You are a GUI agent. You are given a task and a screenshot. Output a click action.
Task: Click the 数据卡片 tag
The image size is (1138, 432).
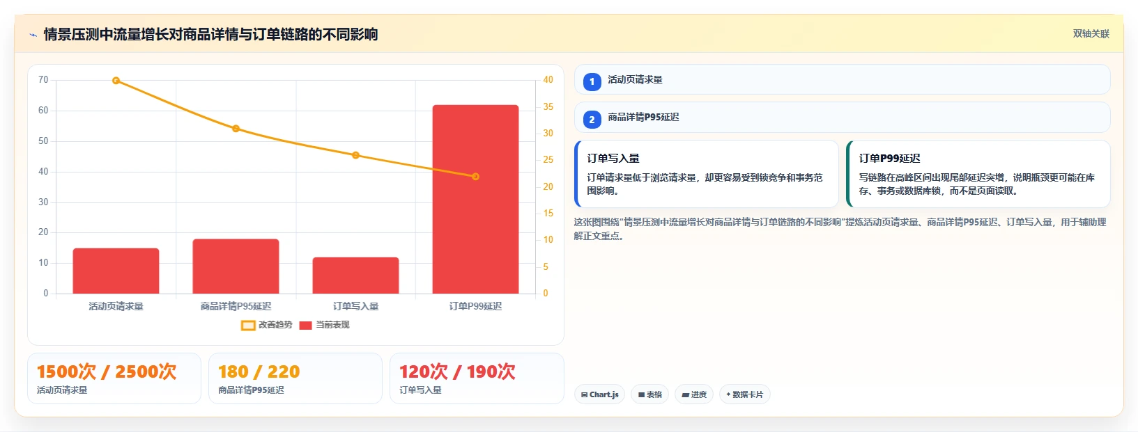click(x=744, y=394)
